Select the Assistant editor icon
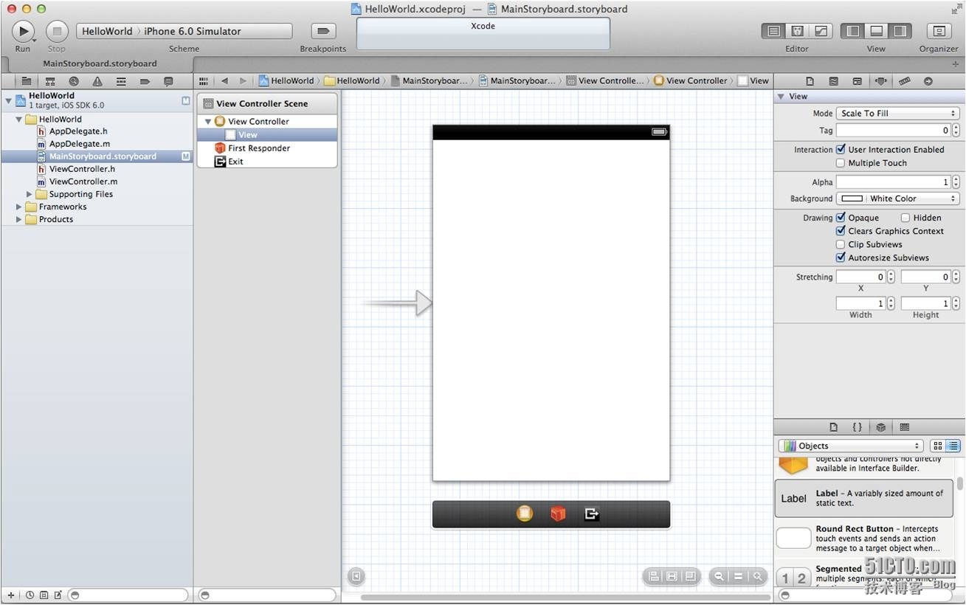 click(x=797, y=31)
